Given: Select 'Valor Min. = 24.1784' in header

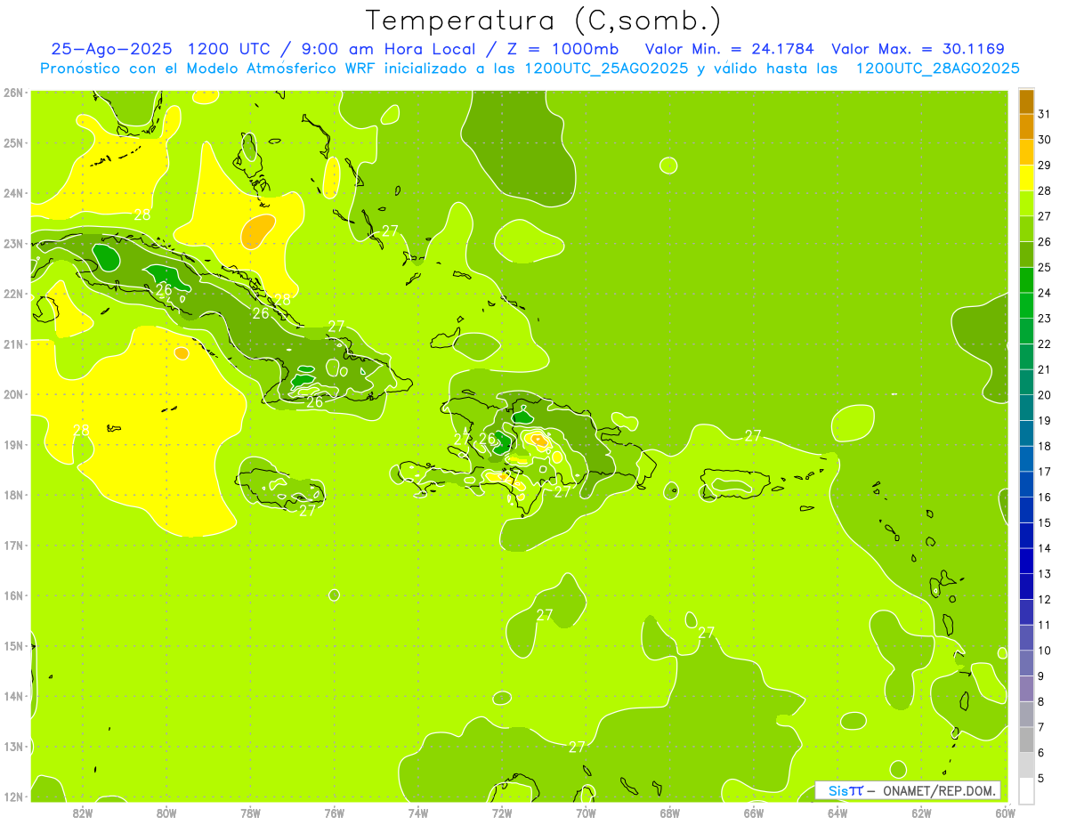Looking at the screenshot, I should coord(730,49).
